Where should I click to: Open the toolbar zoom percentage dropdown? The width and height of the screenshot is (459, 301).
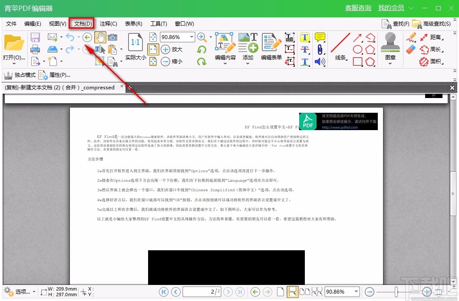pyautogui.click(x=192, y=37)
